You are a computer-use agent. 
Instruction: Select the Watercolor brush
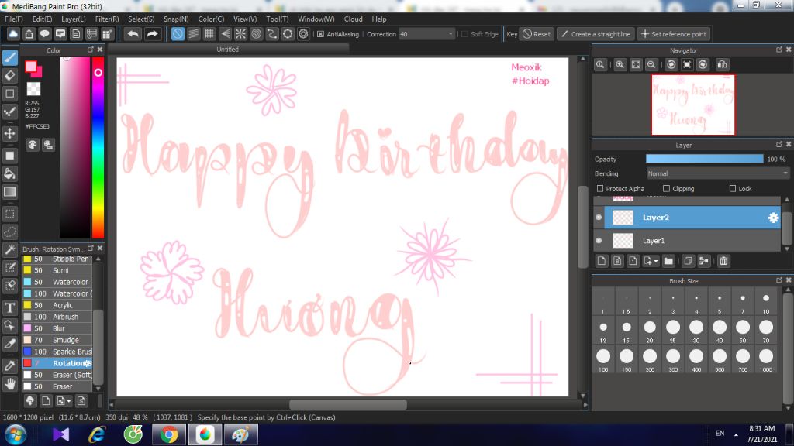(57, 282)
